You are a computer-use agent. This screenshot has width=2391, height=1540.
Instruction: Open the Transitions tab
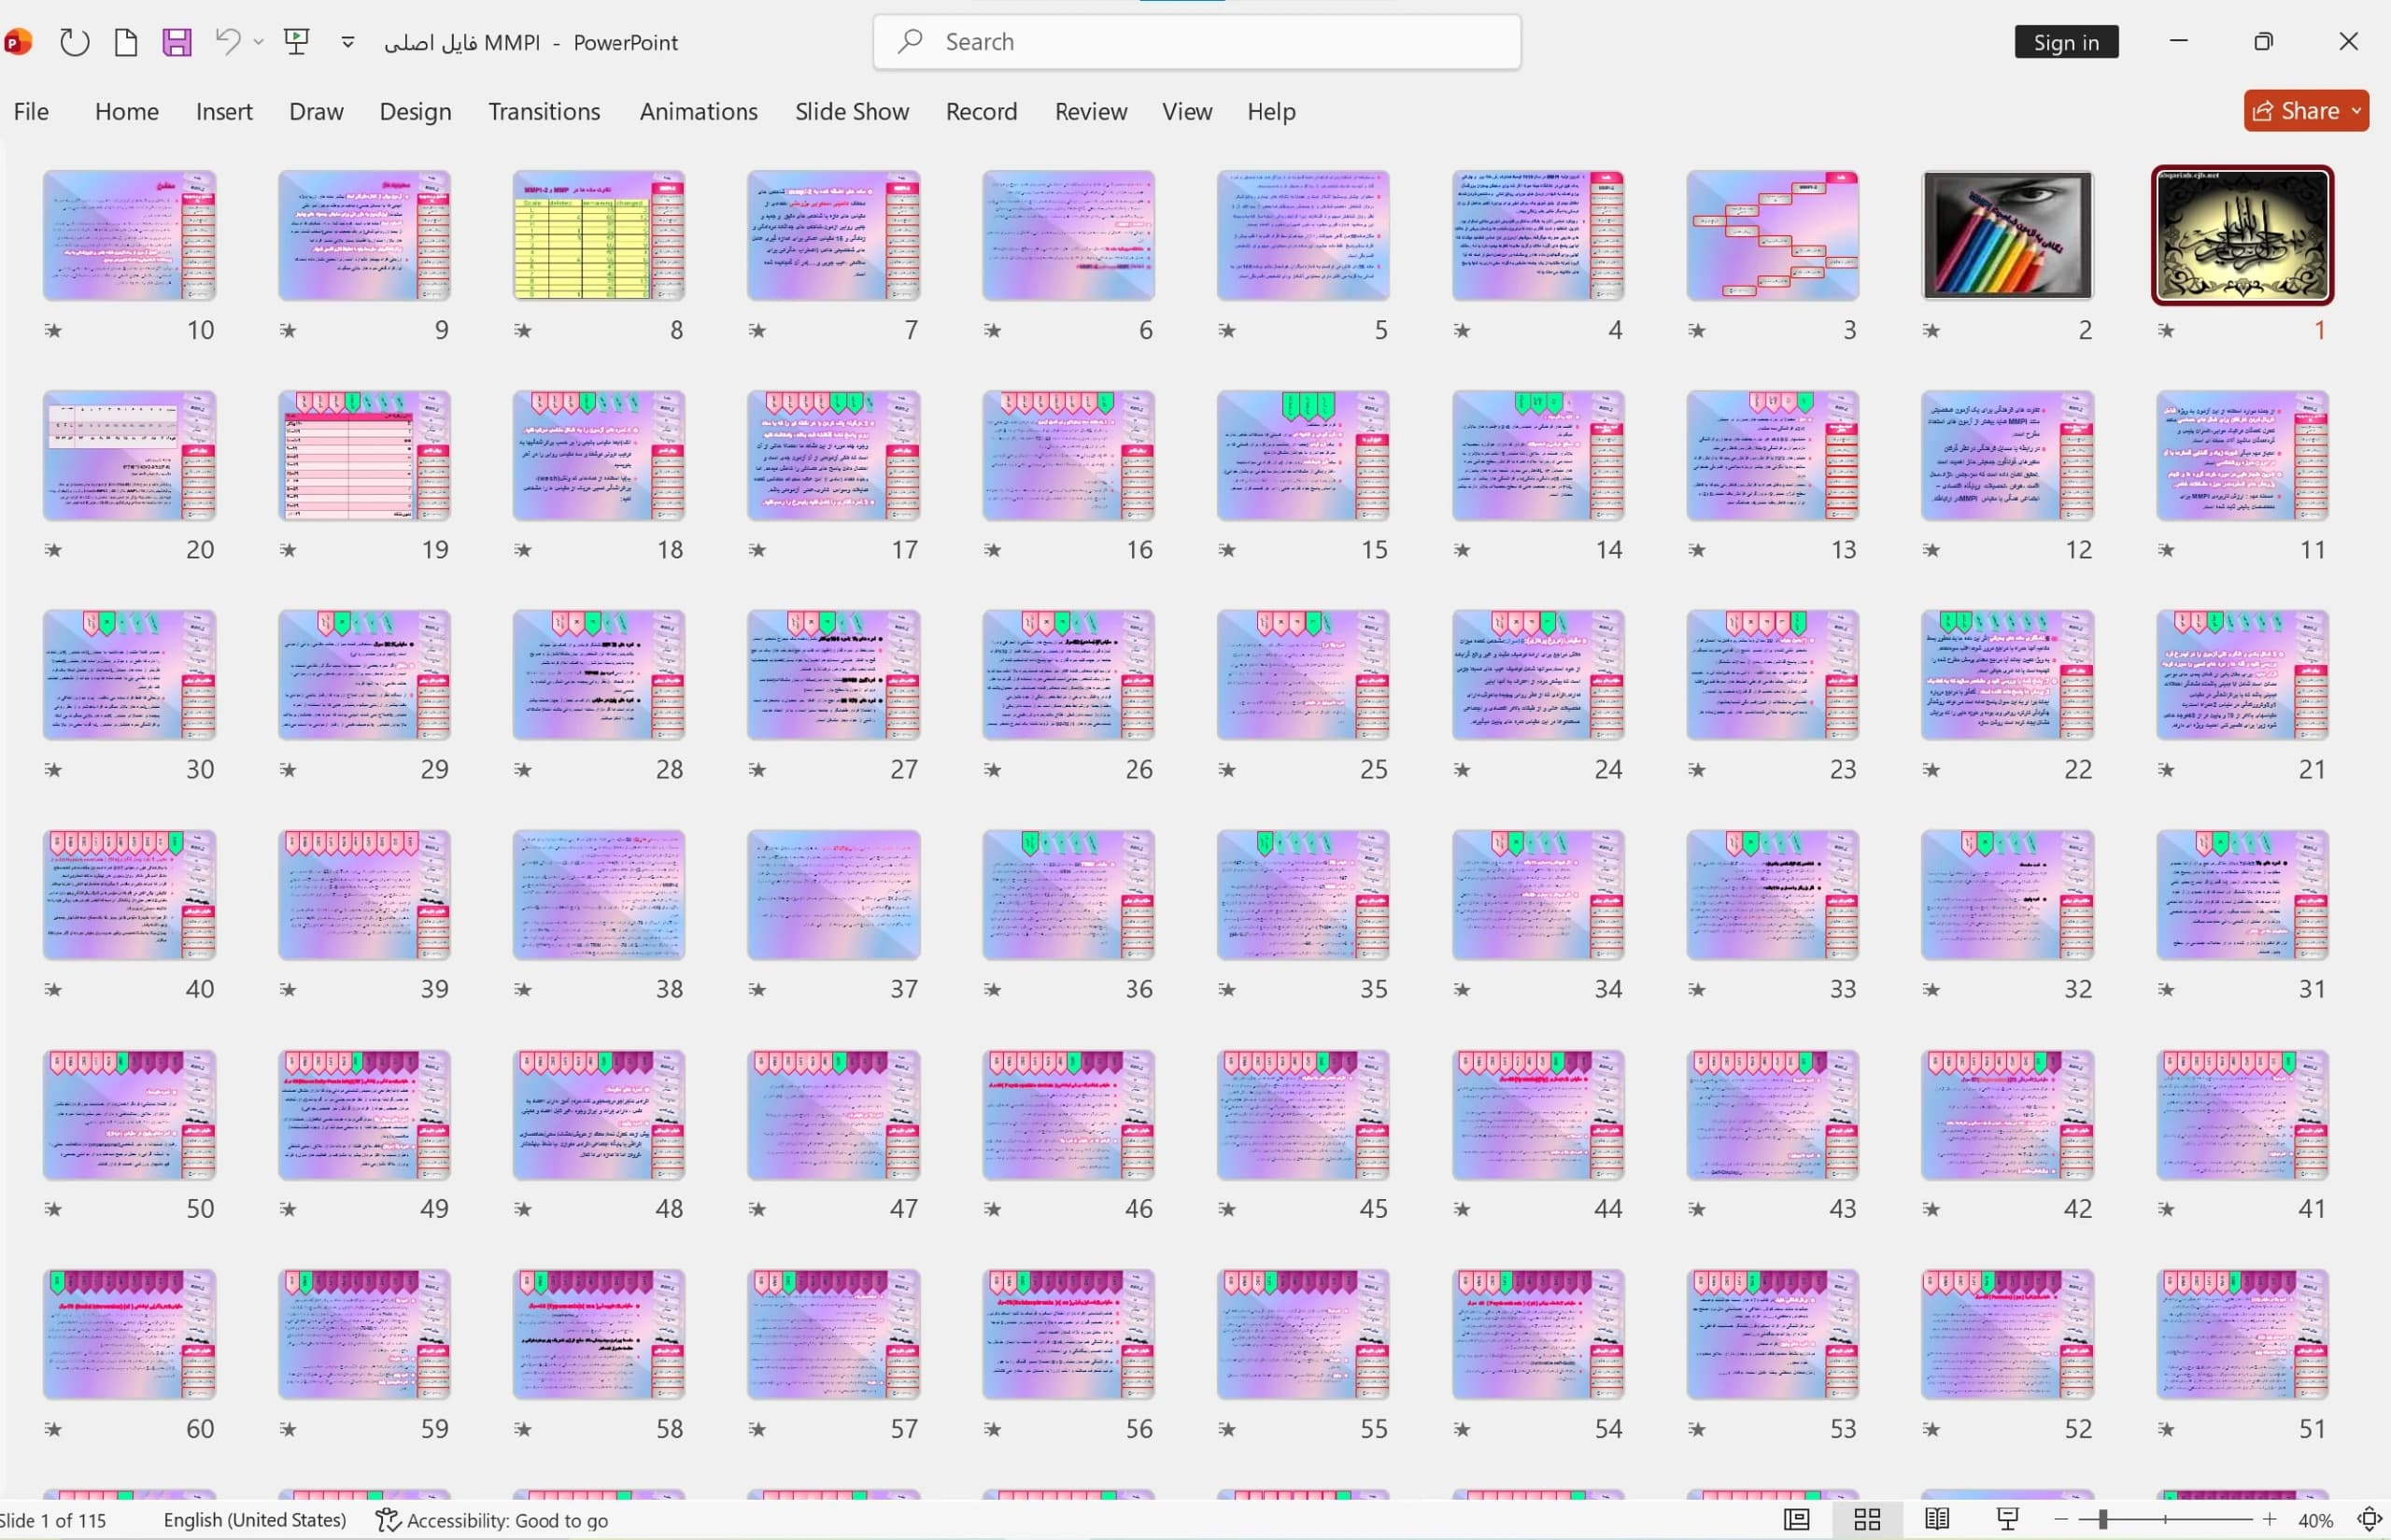(x=544, y=111)
